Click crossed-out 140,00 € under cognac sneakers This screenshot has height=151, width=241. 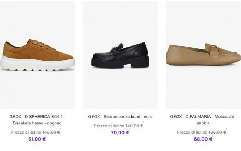(51, 132)
